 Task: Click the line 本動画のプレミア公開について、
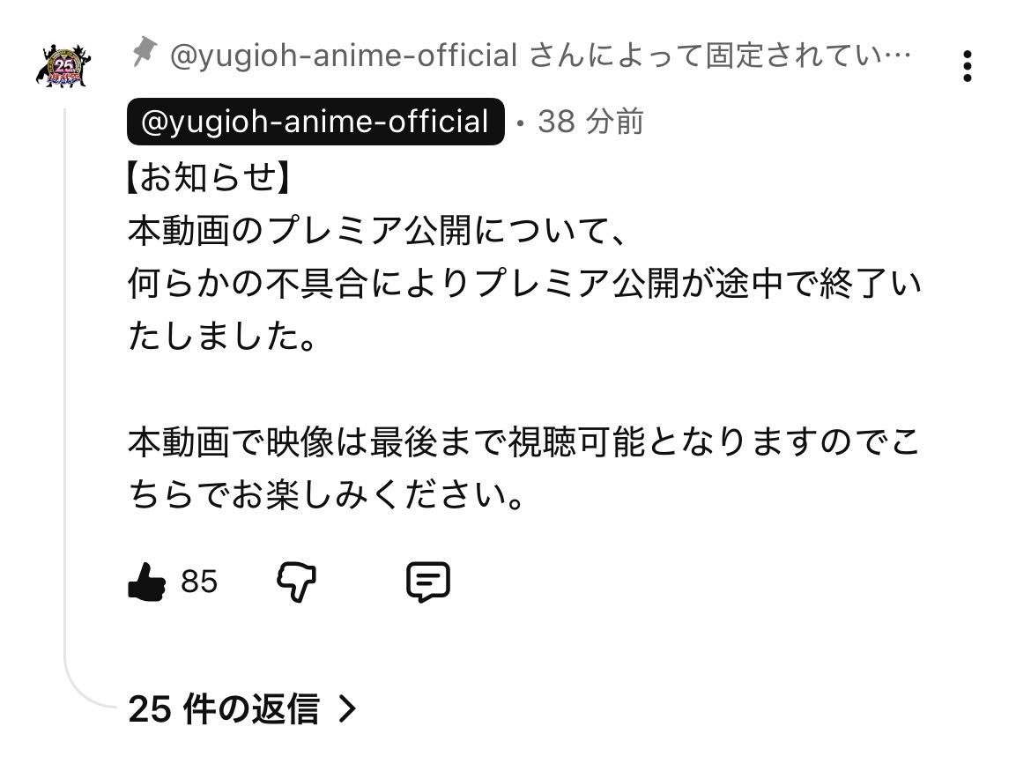[376, 231]
